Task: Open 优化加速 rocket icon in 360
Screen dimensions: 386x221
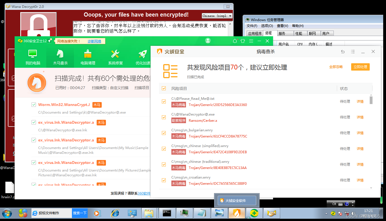Action: point(143,57)
